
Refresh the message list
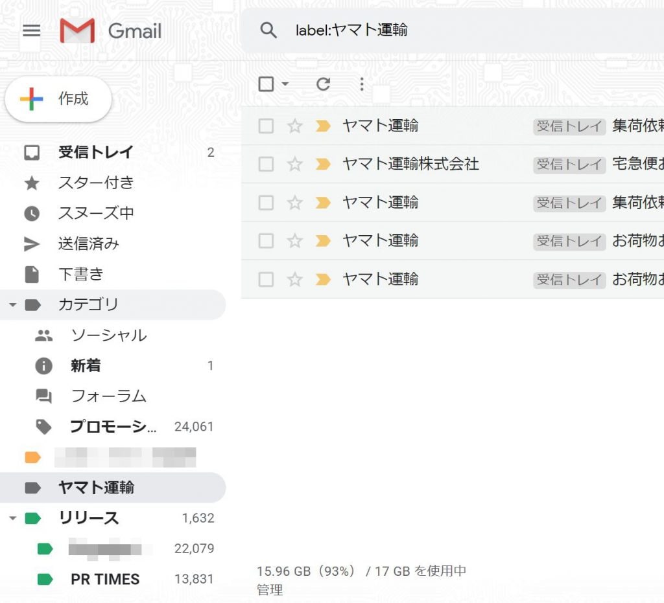click(x=324, y=84)
